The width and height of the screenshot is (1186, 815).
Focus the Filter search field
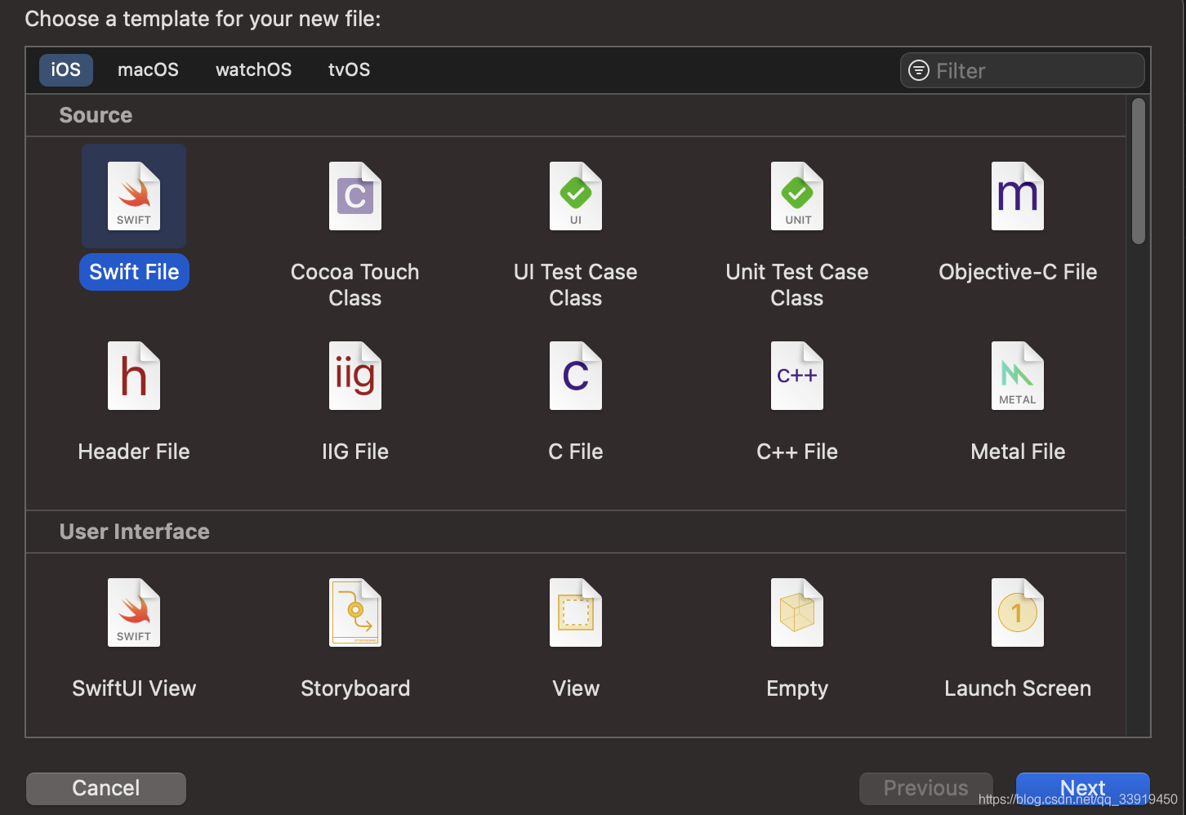tap(1023, 70)
